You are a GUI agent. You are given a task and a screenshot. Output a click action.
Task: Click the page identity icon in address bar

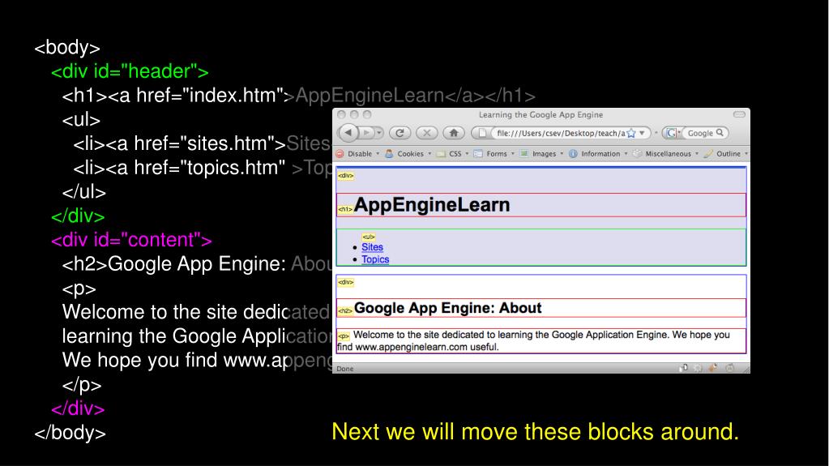point(482,133)
